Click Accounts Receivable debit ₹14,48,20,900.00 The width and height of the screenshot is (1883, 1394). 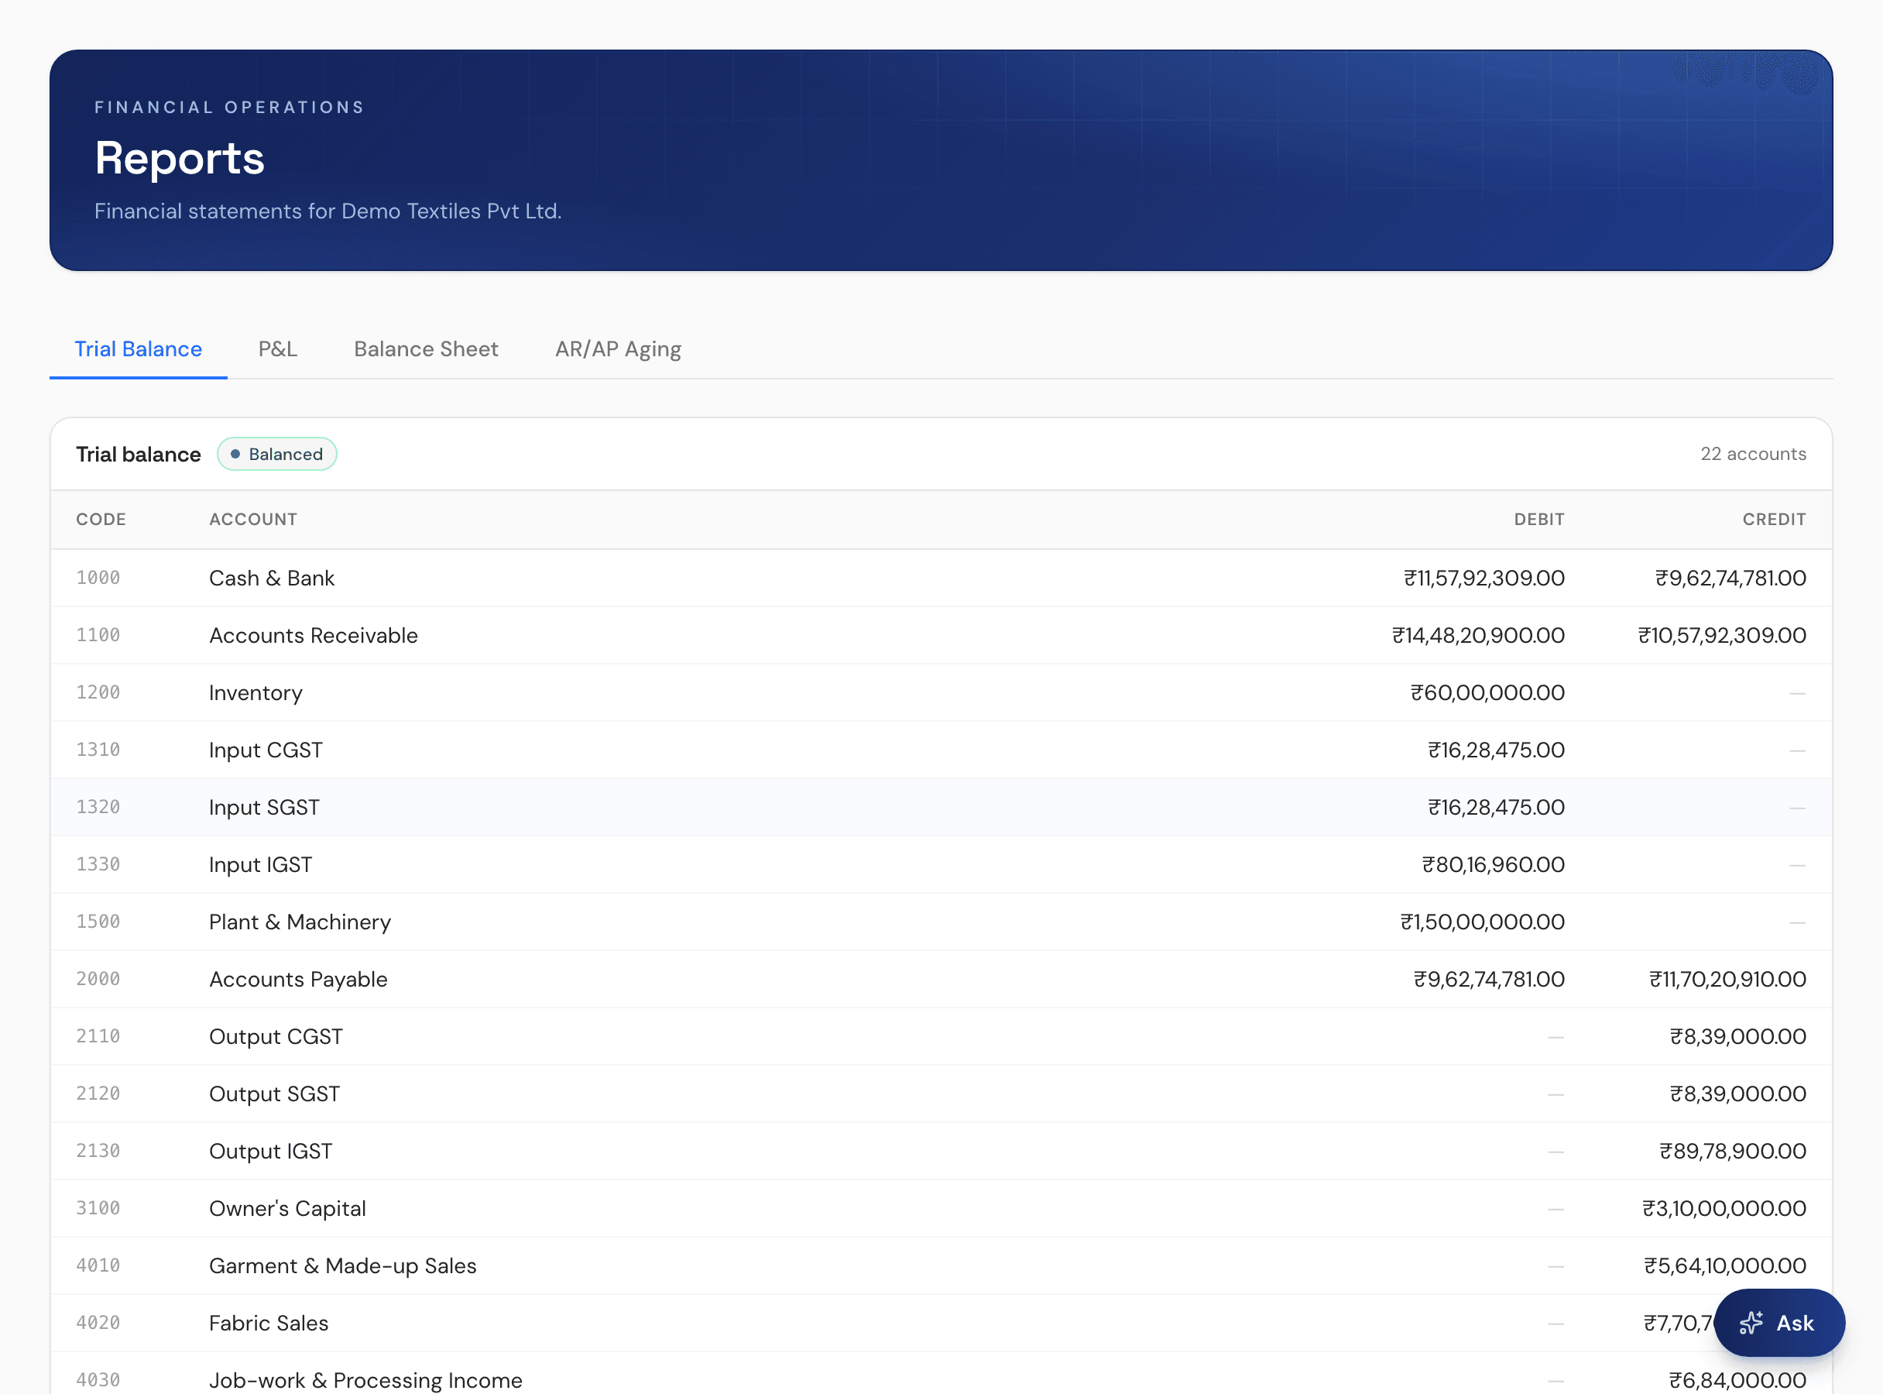1478,635
